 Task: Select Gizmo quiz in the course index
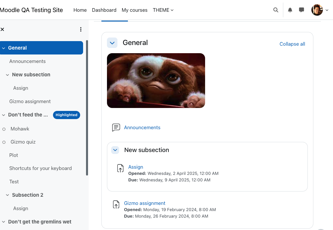pyautogui.click(x=23, y=142)
